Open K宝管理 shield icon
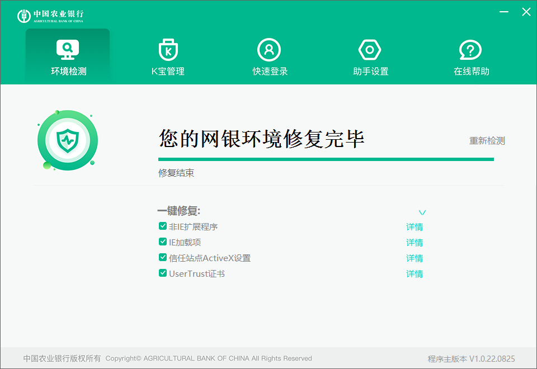 coord(168,50)
